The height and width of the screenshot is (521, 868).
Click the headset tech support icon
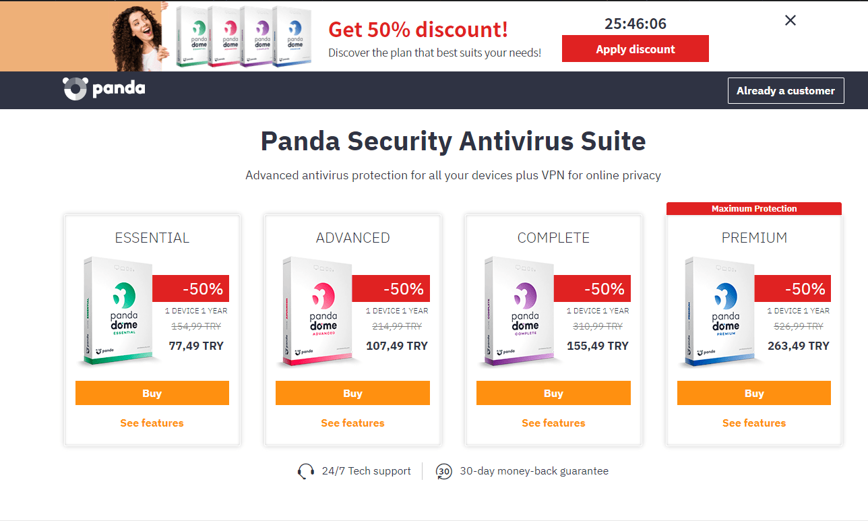tap(306, 471)
